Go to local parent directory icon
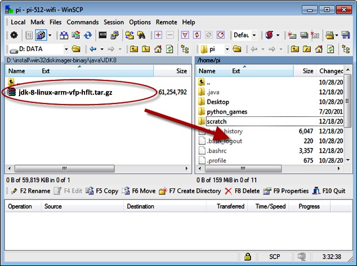Image resolution: width=357 pixels, height=266 pixels. click(134, 49)
